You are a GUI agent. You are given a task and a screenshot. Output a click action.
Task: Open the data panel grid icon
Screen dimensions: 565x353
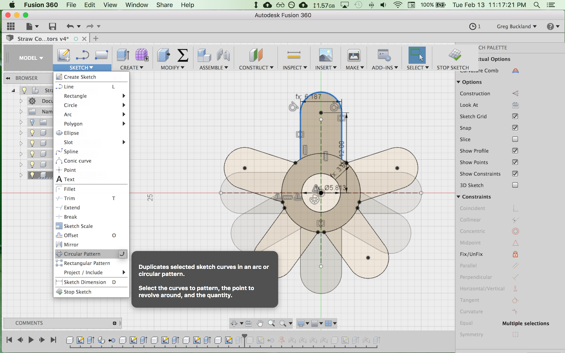(x=11, y=26)
